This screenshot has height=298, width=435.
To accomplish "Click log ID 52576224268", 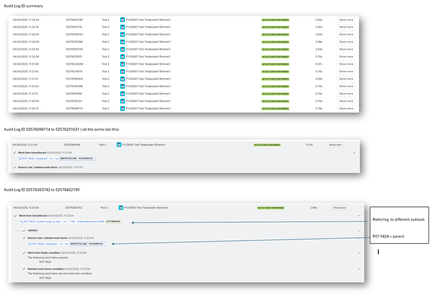I will coord(74,64).
